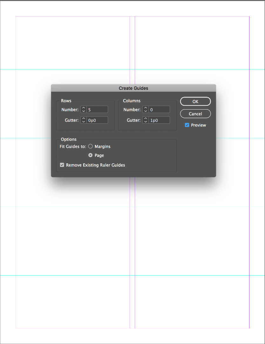The height and width of the screenshot is (344, 265).
Task: Click the Rows Number input field
Action: tap(97, 110)
